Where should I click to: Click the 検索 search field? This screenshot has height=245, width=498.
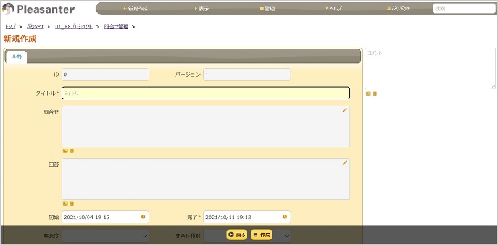pyautogui.click(x=464, y=9)
